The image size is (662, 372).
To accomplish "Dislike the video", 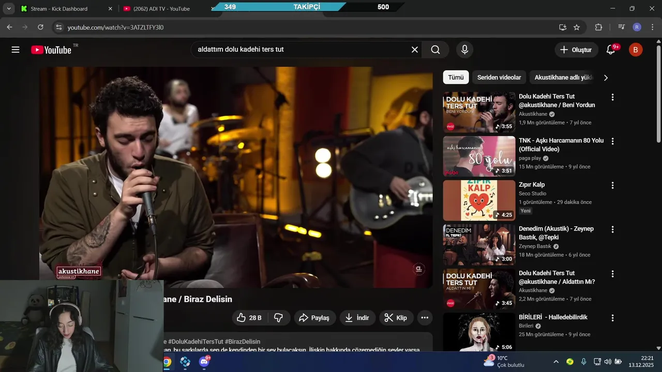I will click(278, 318).
